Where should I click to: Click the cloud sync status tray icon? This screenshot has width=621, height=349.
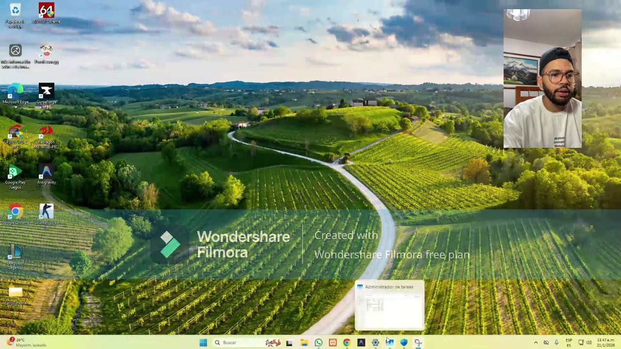point(546,343)
